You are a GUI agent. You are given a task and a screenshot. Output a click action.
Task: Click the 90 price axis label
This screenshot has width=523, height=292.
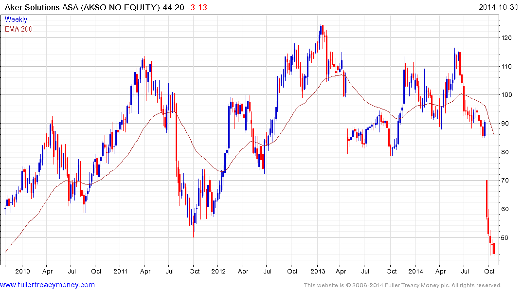[x=505, y=124]
